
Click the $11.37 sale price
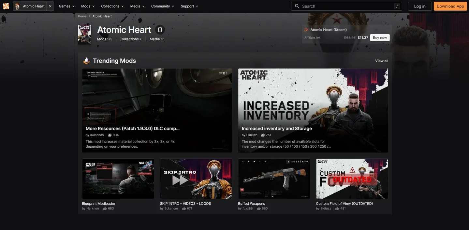pyautogui.click(x=363, y=38)
